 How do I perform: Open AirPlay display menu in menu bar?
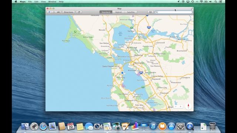188,1
